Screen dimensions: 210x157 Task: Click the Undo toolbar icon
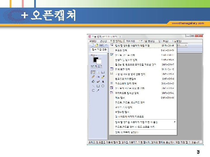(106, 45)
